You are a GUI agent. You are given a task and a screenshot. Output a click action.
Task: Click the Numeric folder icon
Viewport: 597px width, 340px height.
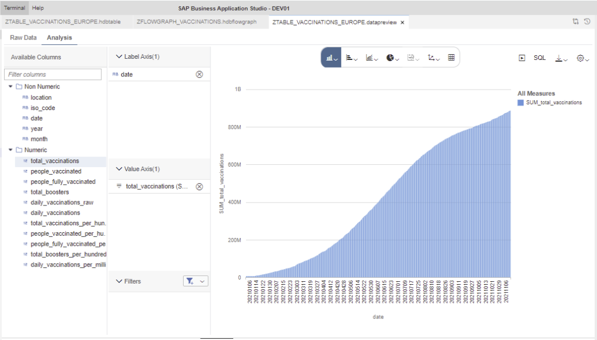[19, 150]
